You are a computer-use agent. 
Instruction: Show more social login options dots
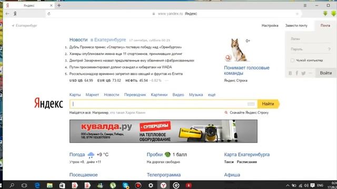pyautogui.click(x=310, y=73)
